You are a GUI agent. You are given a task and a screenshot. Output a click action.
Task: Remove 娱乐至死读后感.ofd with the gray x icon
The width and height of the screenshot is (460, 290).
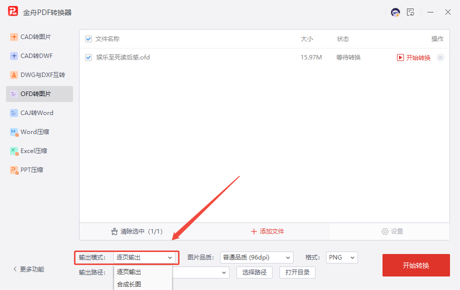point(440,57)
